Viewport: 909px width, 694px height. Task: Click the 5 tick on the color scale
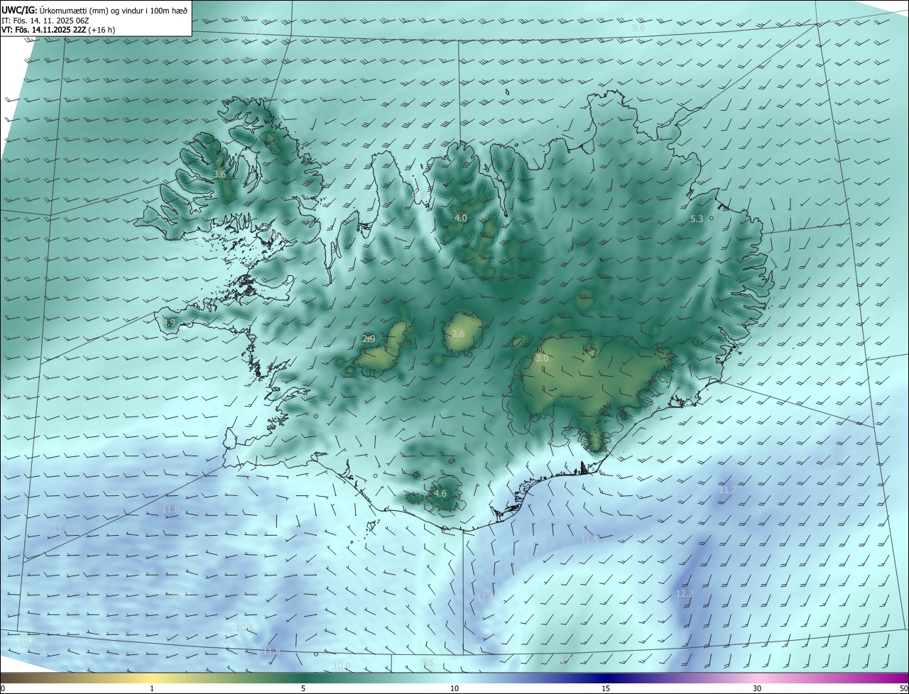click(x=303, y=688)
